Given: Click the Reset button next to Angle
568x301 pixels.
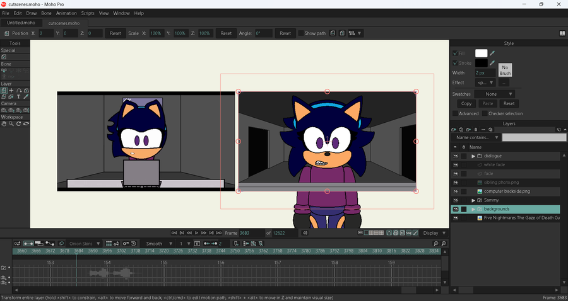Looking at the screenshot, I should [285, 33].
